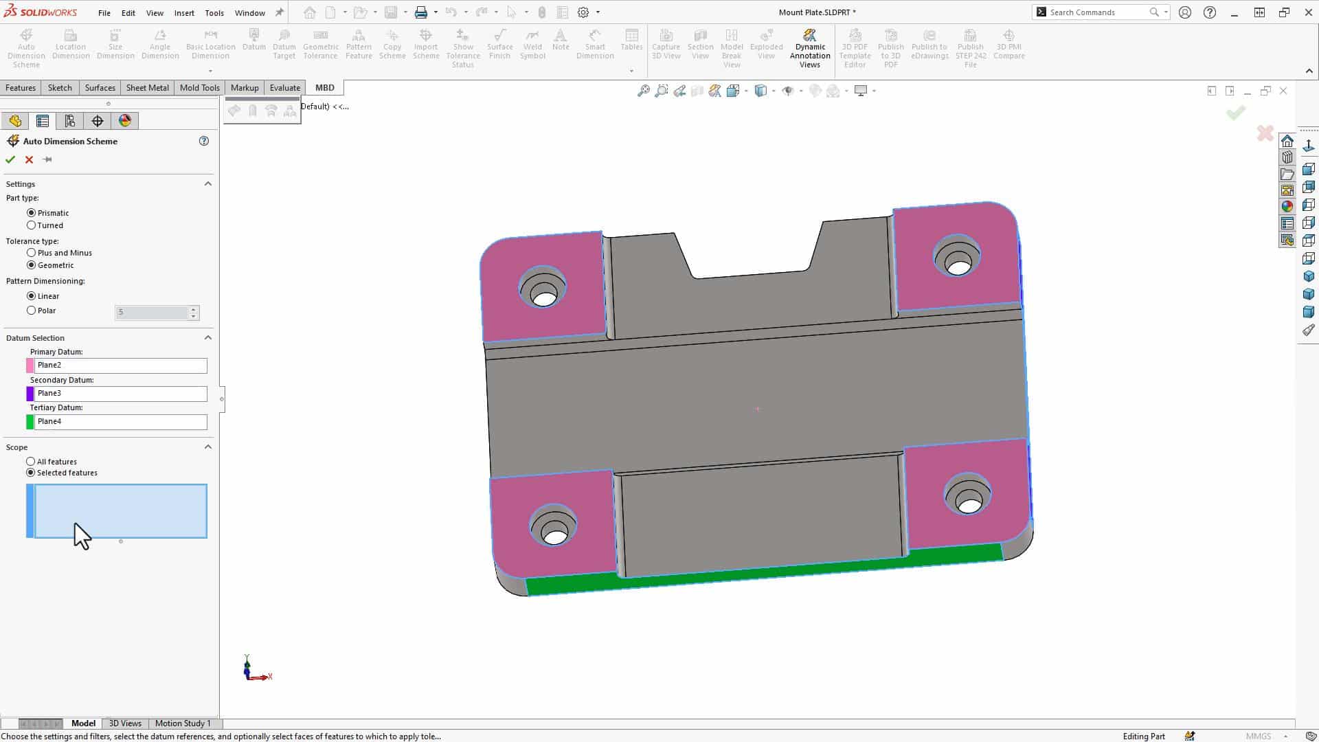Select the Auto Dimension Scheme tool
Screen dimensions: 1319x742
point(26,43)
